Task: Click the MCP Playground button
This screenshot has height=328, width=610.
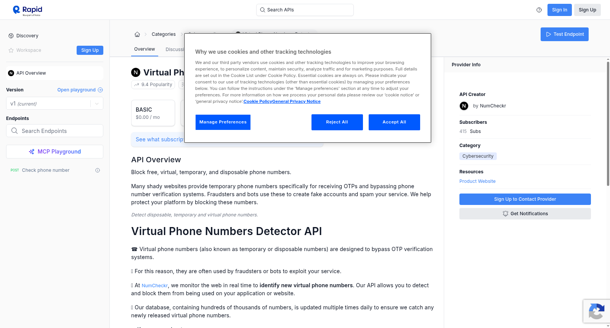Action: point(55,152)
